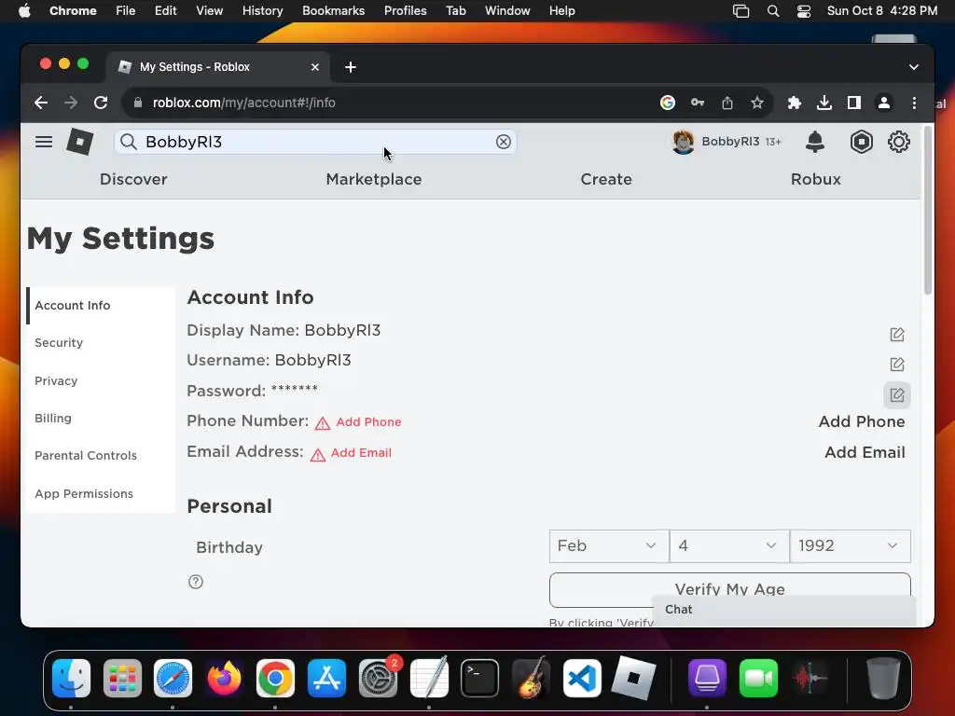This screenshot has width=955, height=716.
Task: Open the Robux page link
Action: tap(815, 180)
